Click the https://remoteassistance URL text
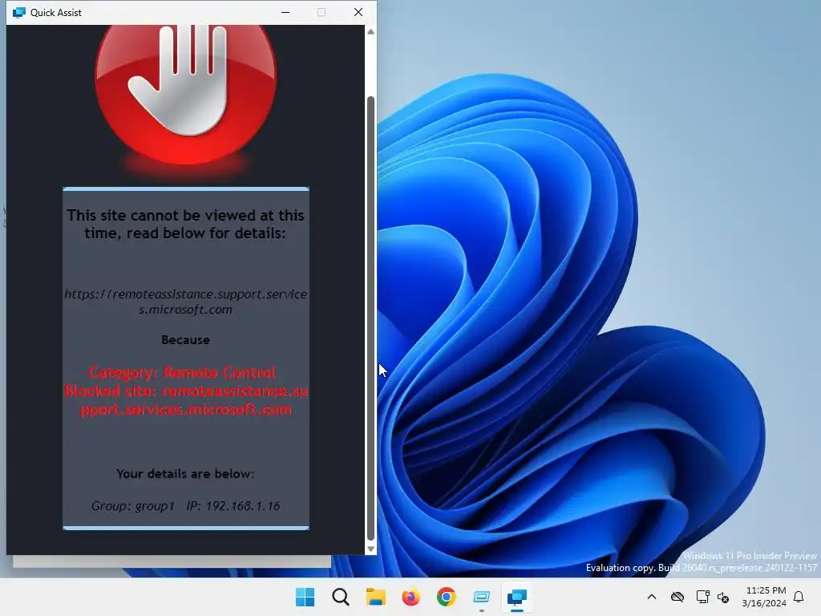 (185, 302)
